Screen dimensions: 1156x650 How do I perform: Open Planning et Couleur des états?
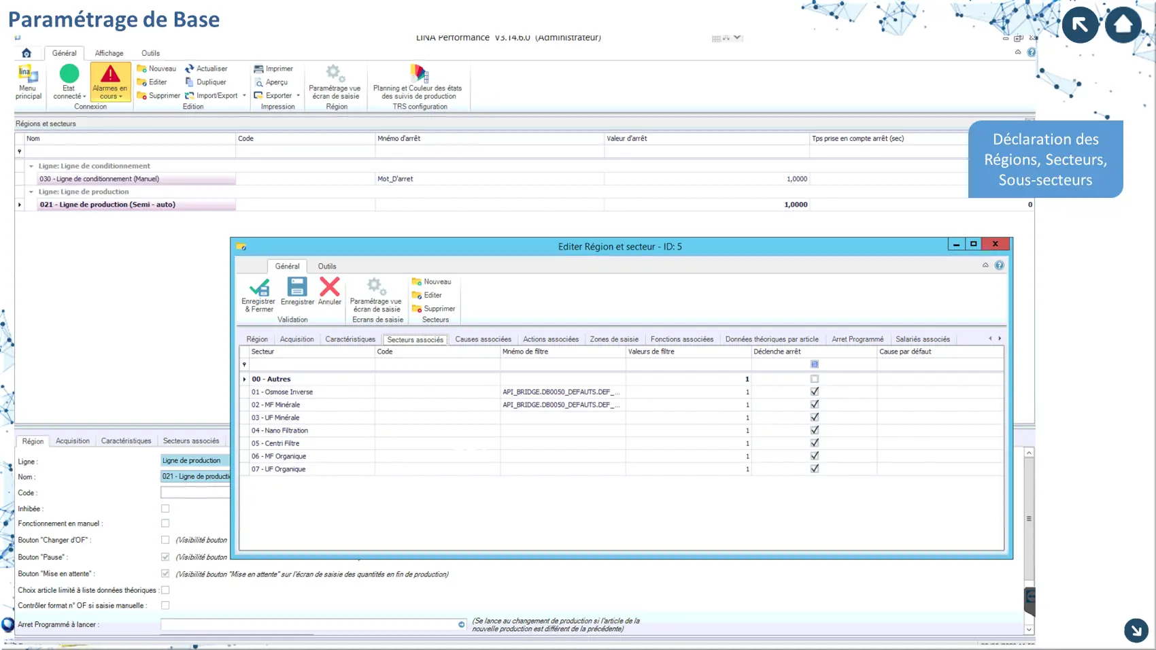point(418,73)
